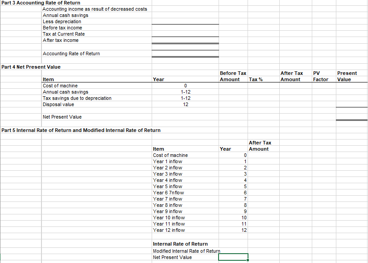The height and width of the screenshot is (263, 368).
Task: Click 'Net Present Value' label in Part 5
Action: [x=172, y=257]
